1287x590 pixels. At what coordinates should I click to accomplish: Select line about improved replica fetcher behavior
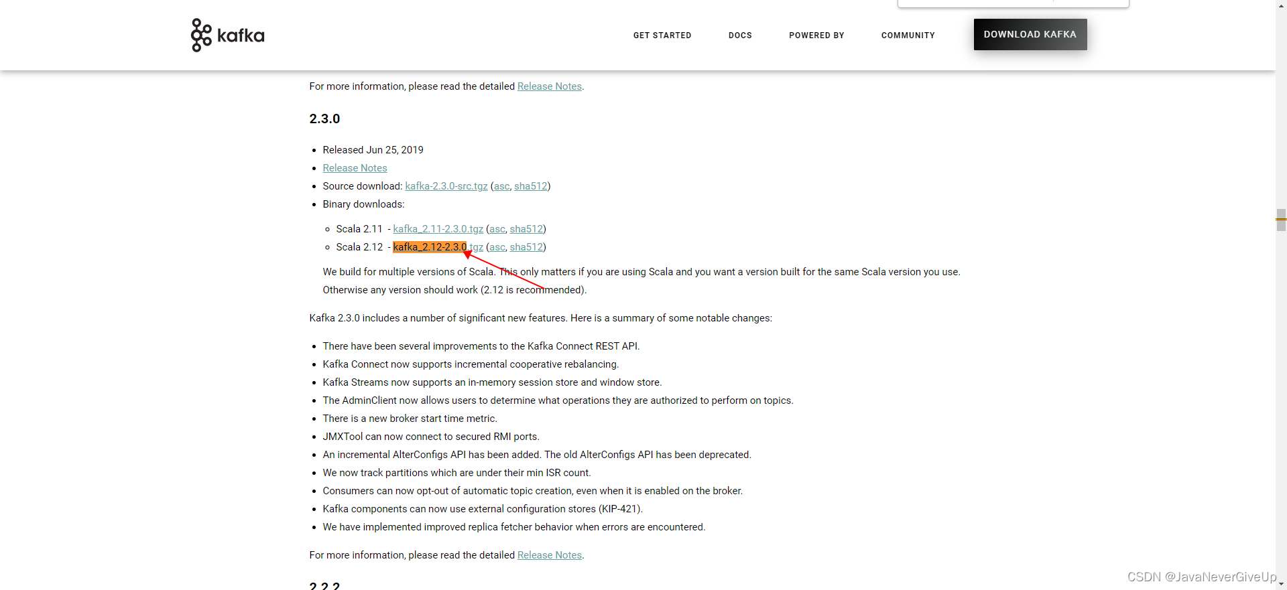point(514,527)
